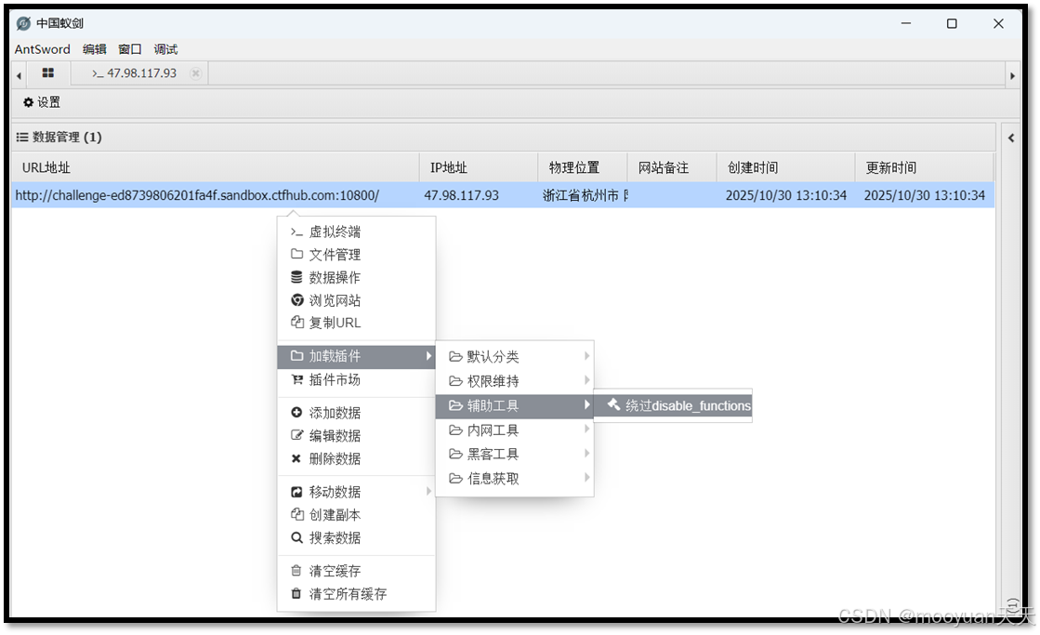Click the cart icon beside 插件市场

(x=296, y=379)
